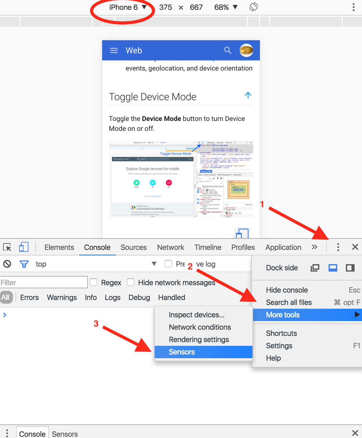
Task: Toggle the console filter funnel icon
Action: 24,264
